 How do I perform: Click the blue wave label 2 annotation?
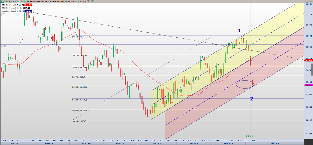252,99
